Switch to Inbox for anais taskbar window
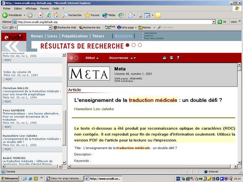The height and width of the screenshot is (182, 243). coord(64,179)
